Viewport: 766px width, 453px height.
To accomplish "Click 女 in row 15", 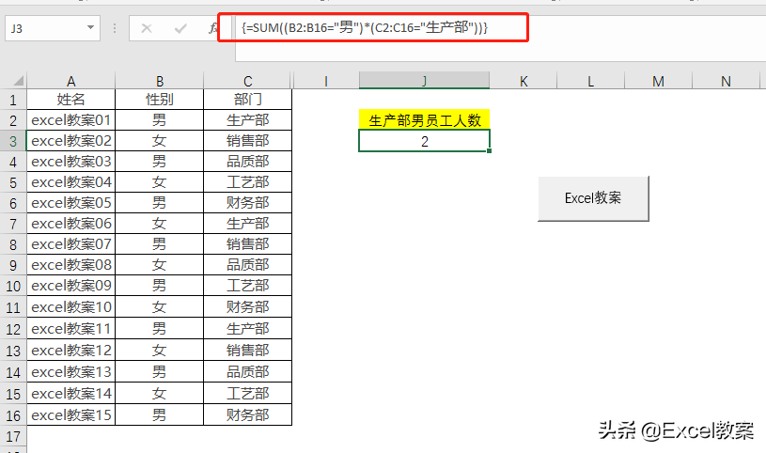I will pos(159,394).
